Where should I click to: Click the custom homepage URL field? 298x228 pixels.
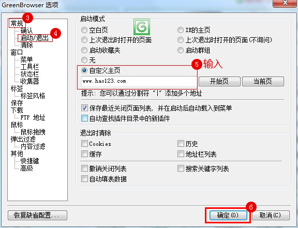pyautogui.click(x=139, y=81)
